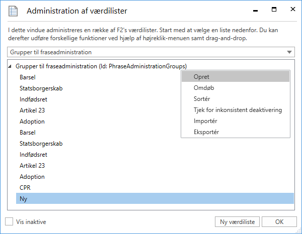The image size is (302, 234).
Task: Click Sortér in the context menu
Action: pyautogui.click(x=202, y=99)
